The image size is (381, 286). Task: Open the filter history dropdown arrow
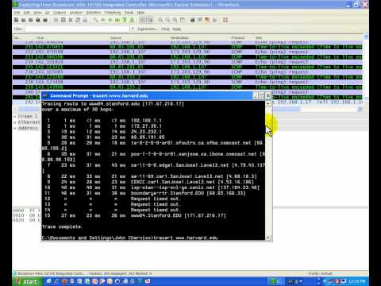[x=133, y=29]
